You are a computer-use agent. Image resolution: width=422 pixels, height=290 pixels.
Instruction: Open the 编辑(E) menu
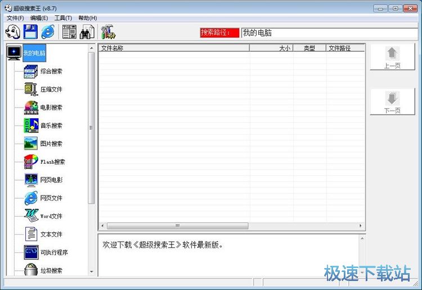(x=39, y=18)
